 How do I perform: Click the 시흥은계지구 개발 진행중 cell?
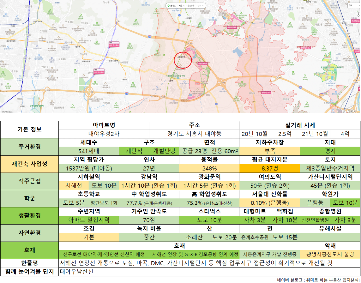(270, 254)
